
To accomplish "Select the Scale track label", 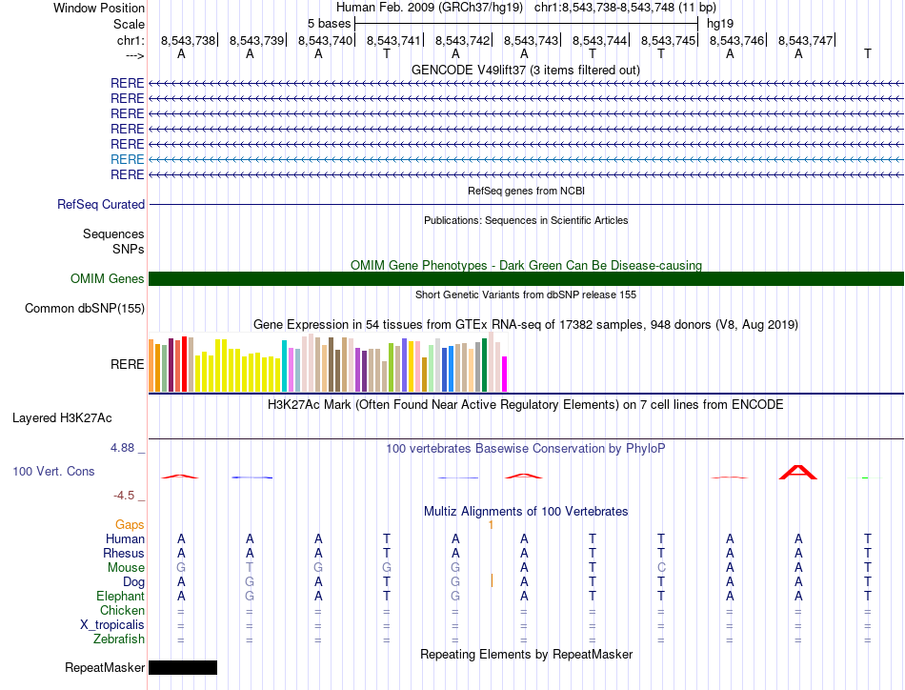I will pyautogui.click(x=129, y=24).
